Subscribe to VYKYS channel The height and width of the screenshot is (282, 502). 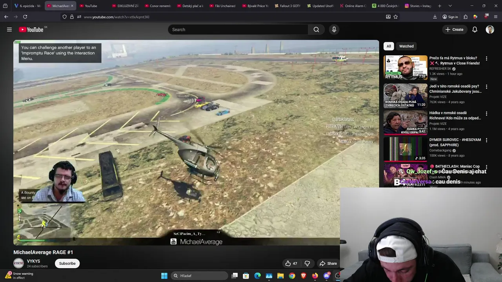tap(67, 264)
